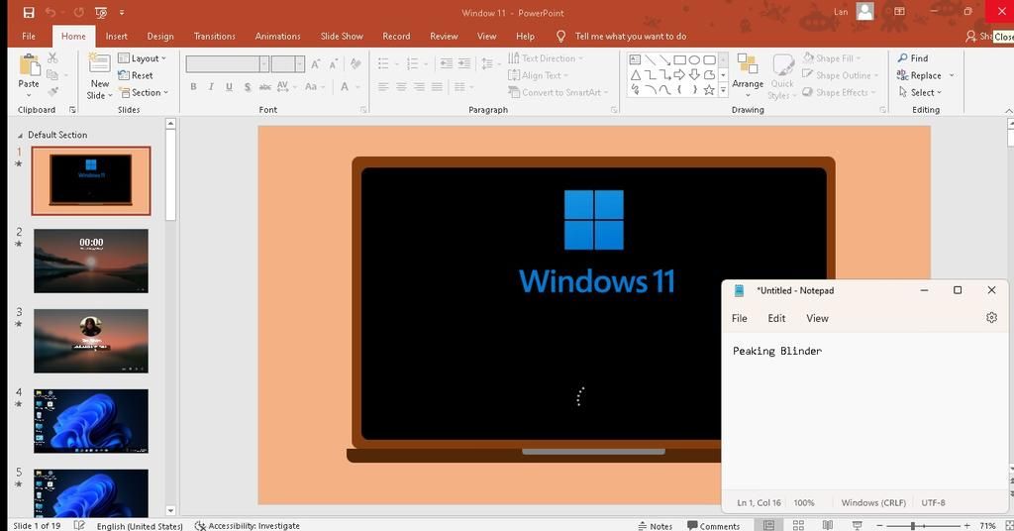Open the Section dropdown
Screen dimensions: 1014x531
pyautogui.click(x=144, y=92)
